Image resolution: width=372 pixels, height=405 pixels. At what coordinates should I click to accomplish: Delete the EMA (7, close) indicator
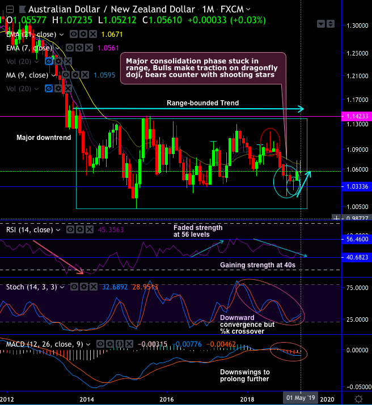[89, 48]
